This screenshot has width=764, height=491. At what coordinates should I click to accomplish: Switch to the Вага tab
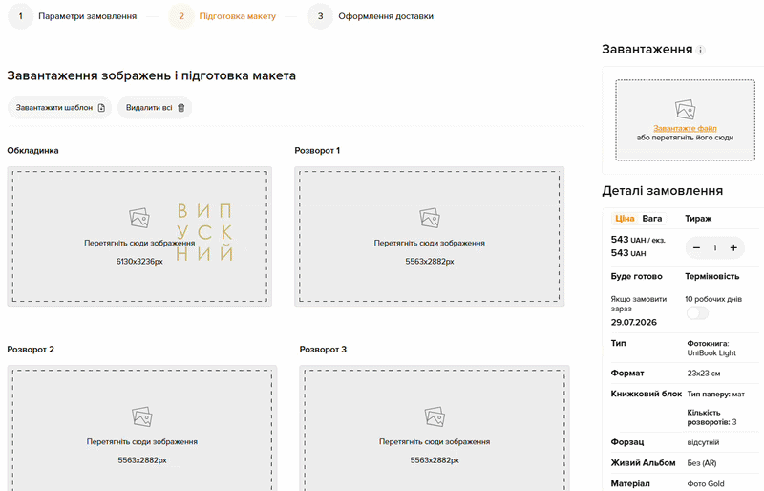tap(652, 219)
